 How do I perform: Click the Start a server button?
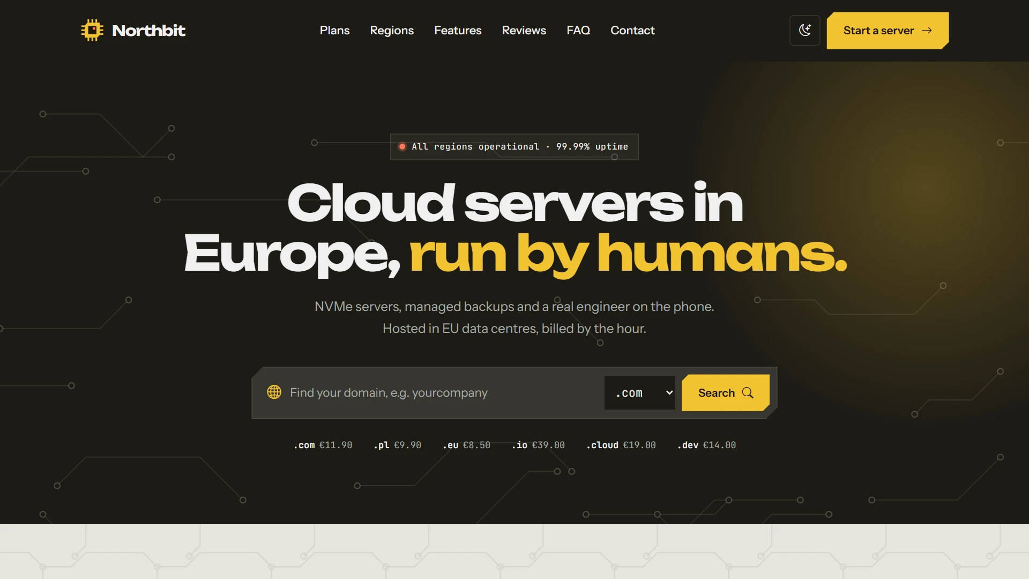point(888,31)
